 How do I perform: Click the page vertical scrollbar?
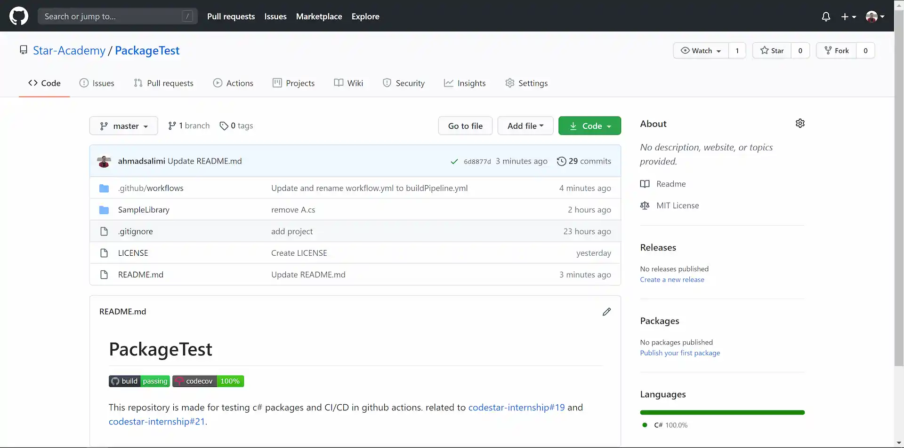pos(899,188)
